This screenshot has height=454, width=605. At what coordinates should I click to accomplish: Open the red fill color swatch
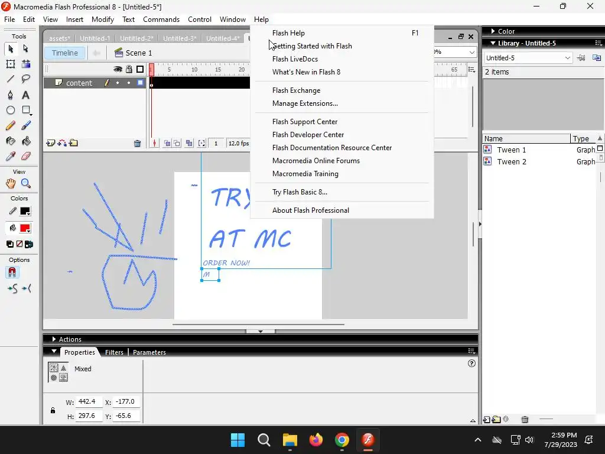coord(25,228)
